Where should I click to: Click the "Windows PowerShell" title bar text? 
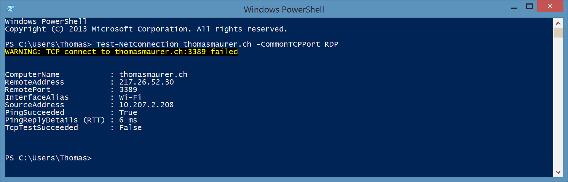pyautogui.click(x=284, y=9)
